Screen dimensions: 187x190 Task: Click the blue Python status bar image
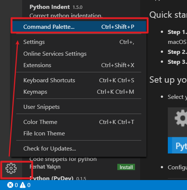[x=177, y=145]
